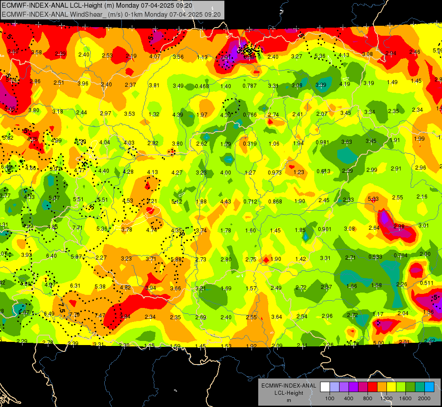Click the wind shear value 4.39
Viewport: 442px width, 407px height.
tap(178, 115)
